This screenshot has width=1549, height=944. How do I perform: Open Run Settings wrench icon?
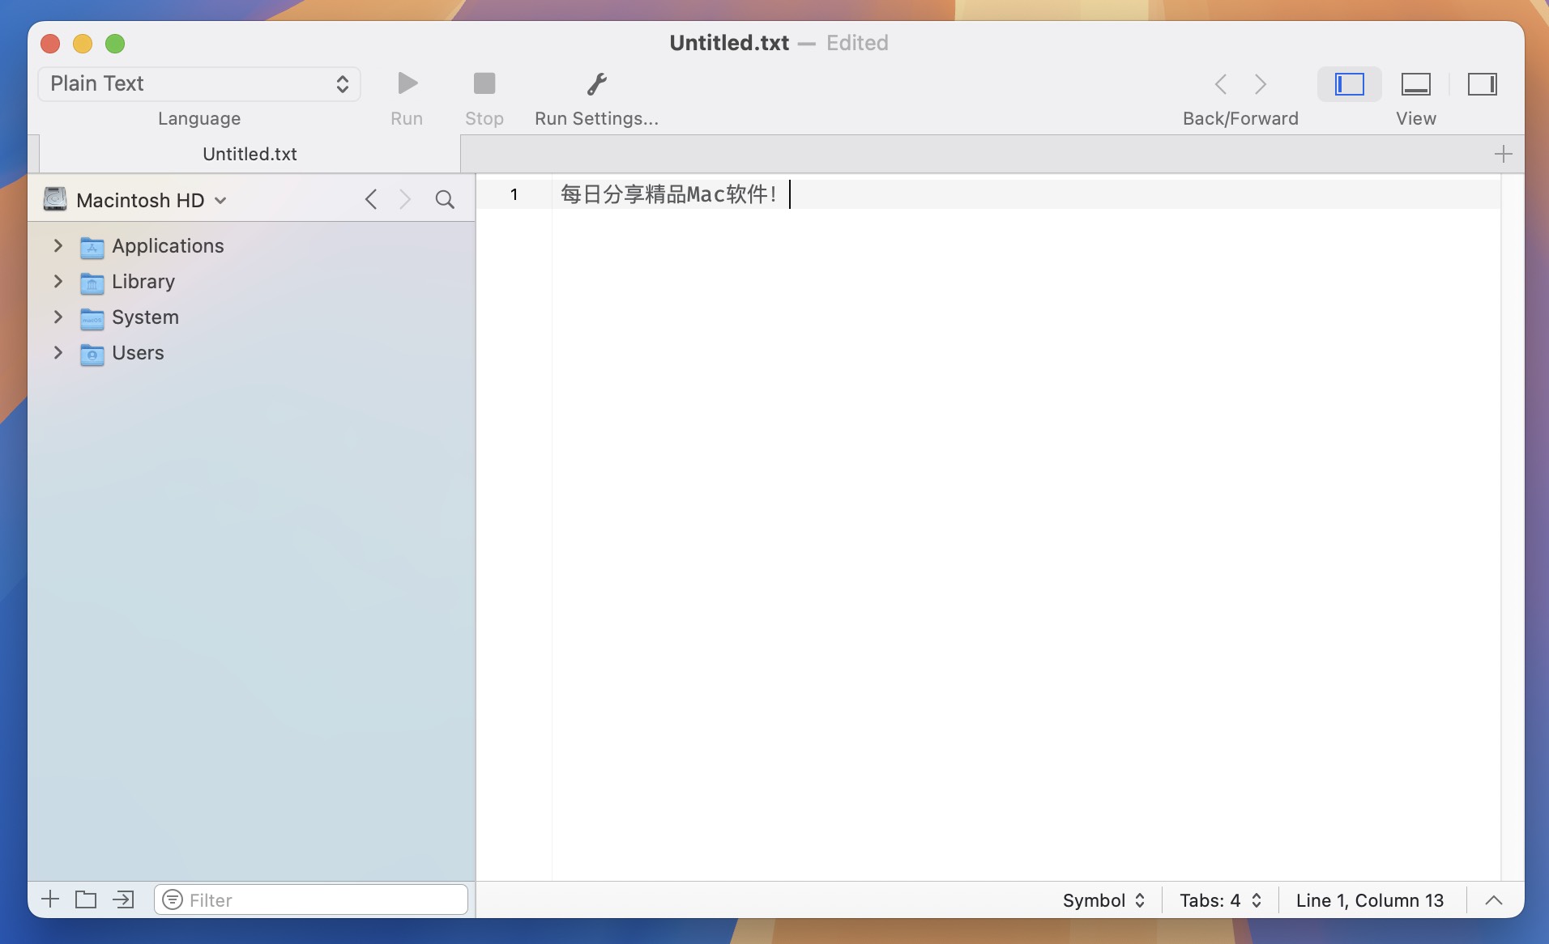(597, 83)
